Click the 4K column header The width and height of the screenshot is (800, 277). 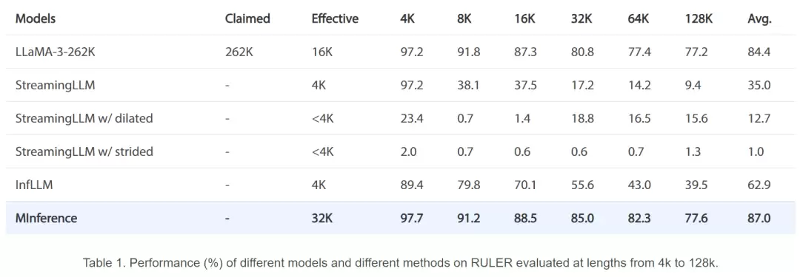point(407,19)
